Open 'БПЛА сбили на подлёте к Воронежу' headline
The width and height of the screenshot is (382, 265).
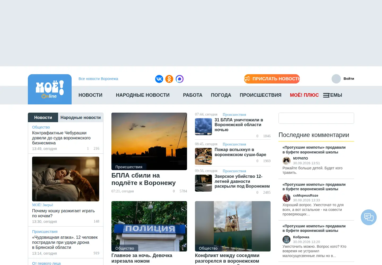tap(144, 179)
